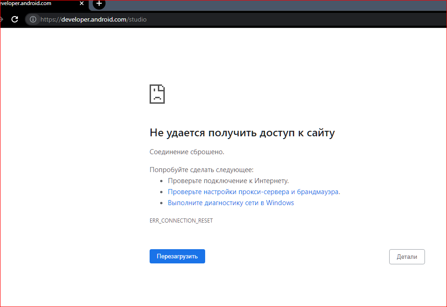Select the ERR_CONNECTION_RESET error code text
The width and height of the screenshot is (447, 307).
click(x=181, y=221)
